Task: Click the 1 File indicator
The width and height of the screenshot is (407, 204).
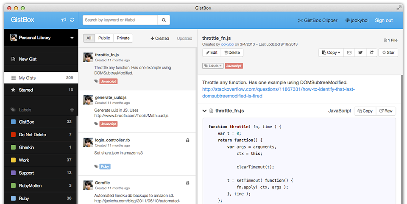Action: [390, 40]
